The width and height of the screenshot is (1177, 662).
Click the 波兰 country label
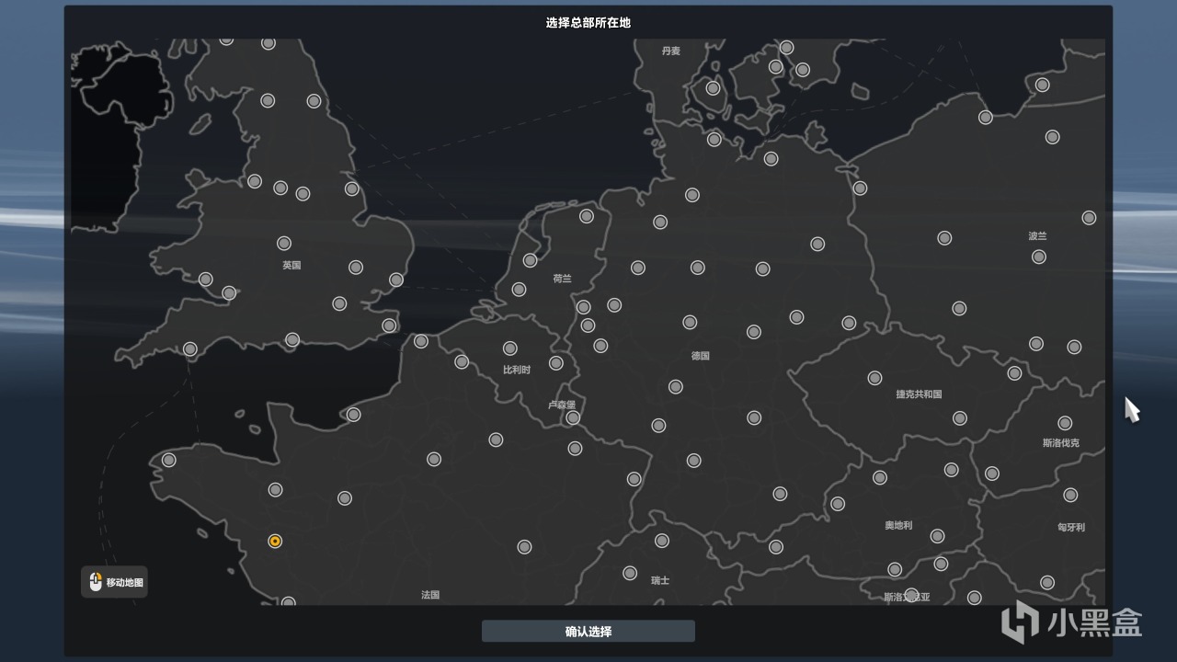click(x=1037, y=236)
